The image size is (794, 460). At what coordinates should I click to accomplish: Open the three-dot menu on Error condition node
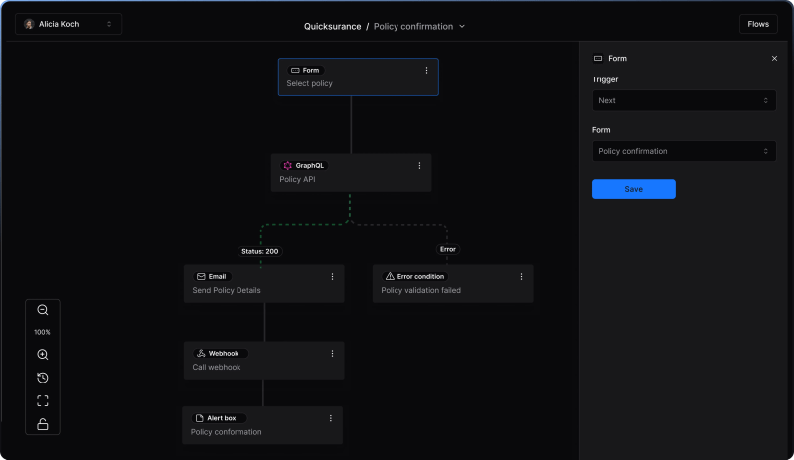click(521, 277)
